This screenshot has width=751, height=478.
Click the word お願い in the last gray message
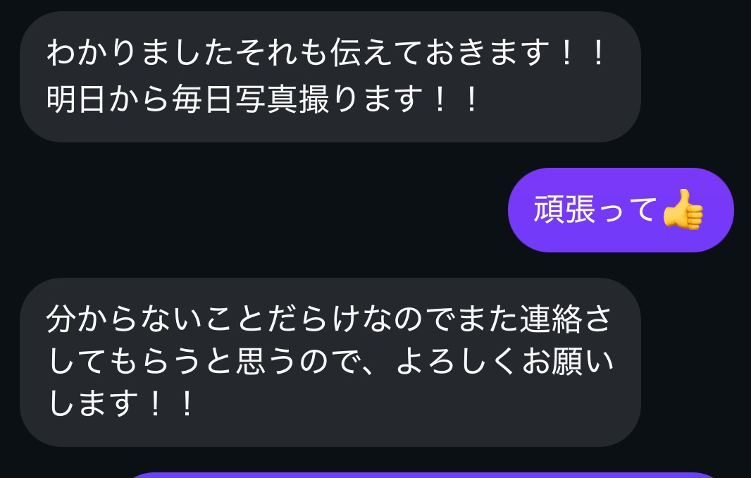click(568, 362)
